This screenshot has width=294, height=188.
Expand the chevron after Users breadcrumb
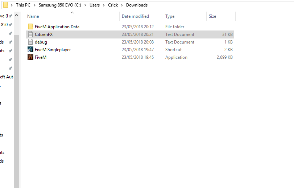click(104, 5)
